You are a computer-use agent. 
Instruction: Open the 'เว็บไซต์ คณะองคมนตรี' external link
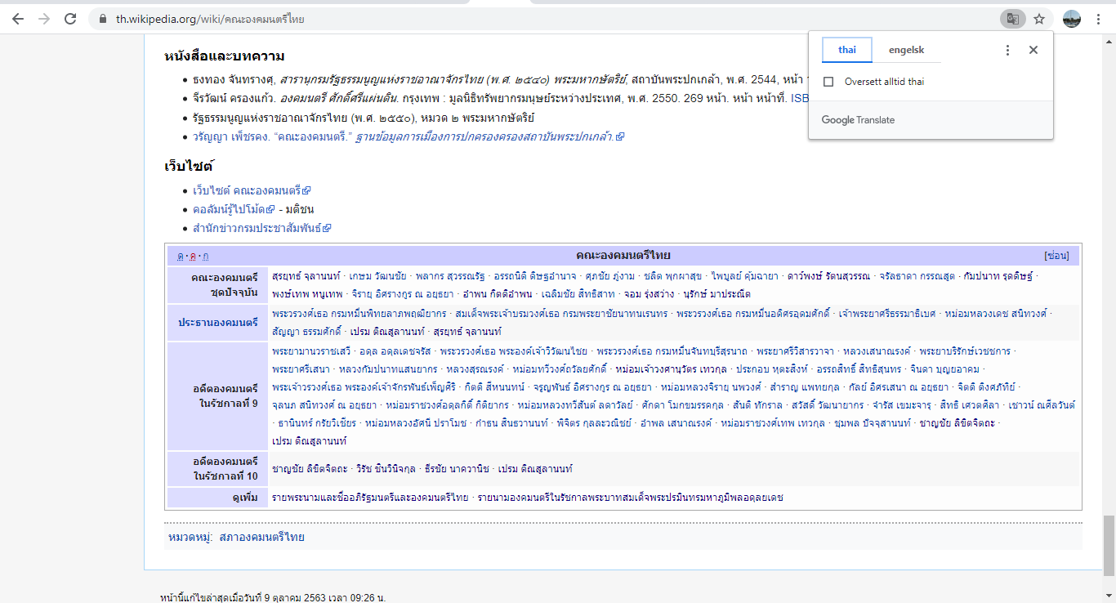(x=247, y=190)
